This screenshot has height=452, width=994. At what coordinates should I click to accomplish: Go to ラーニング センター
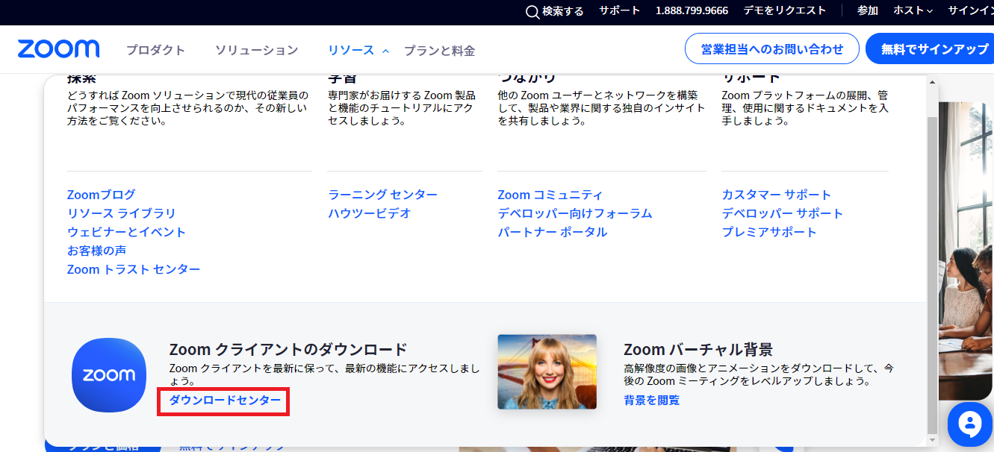tap(382, 195)
